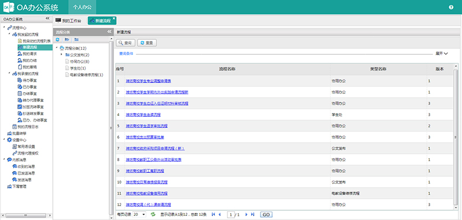Click the green refresh icon in pagination bar
The image size is (462, 220).
153,215
